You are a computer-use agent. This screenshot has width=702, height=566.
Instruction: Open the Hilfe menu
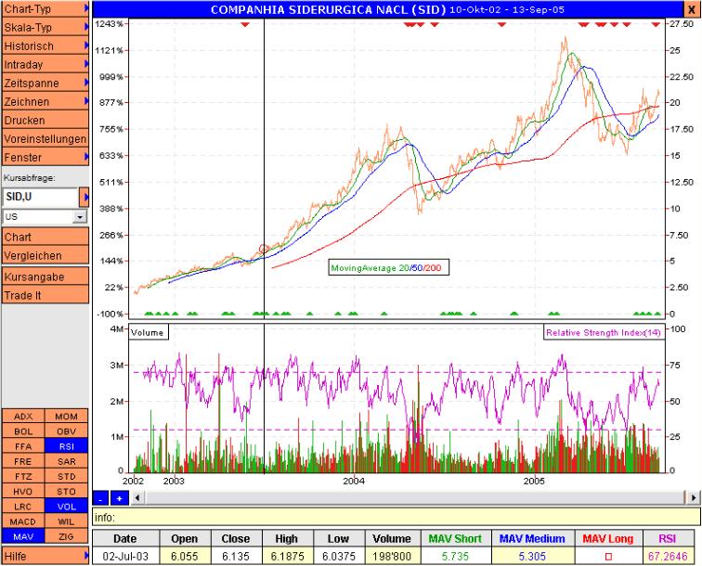point(45,556)
